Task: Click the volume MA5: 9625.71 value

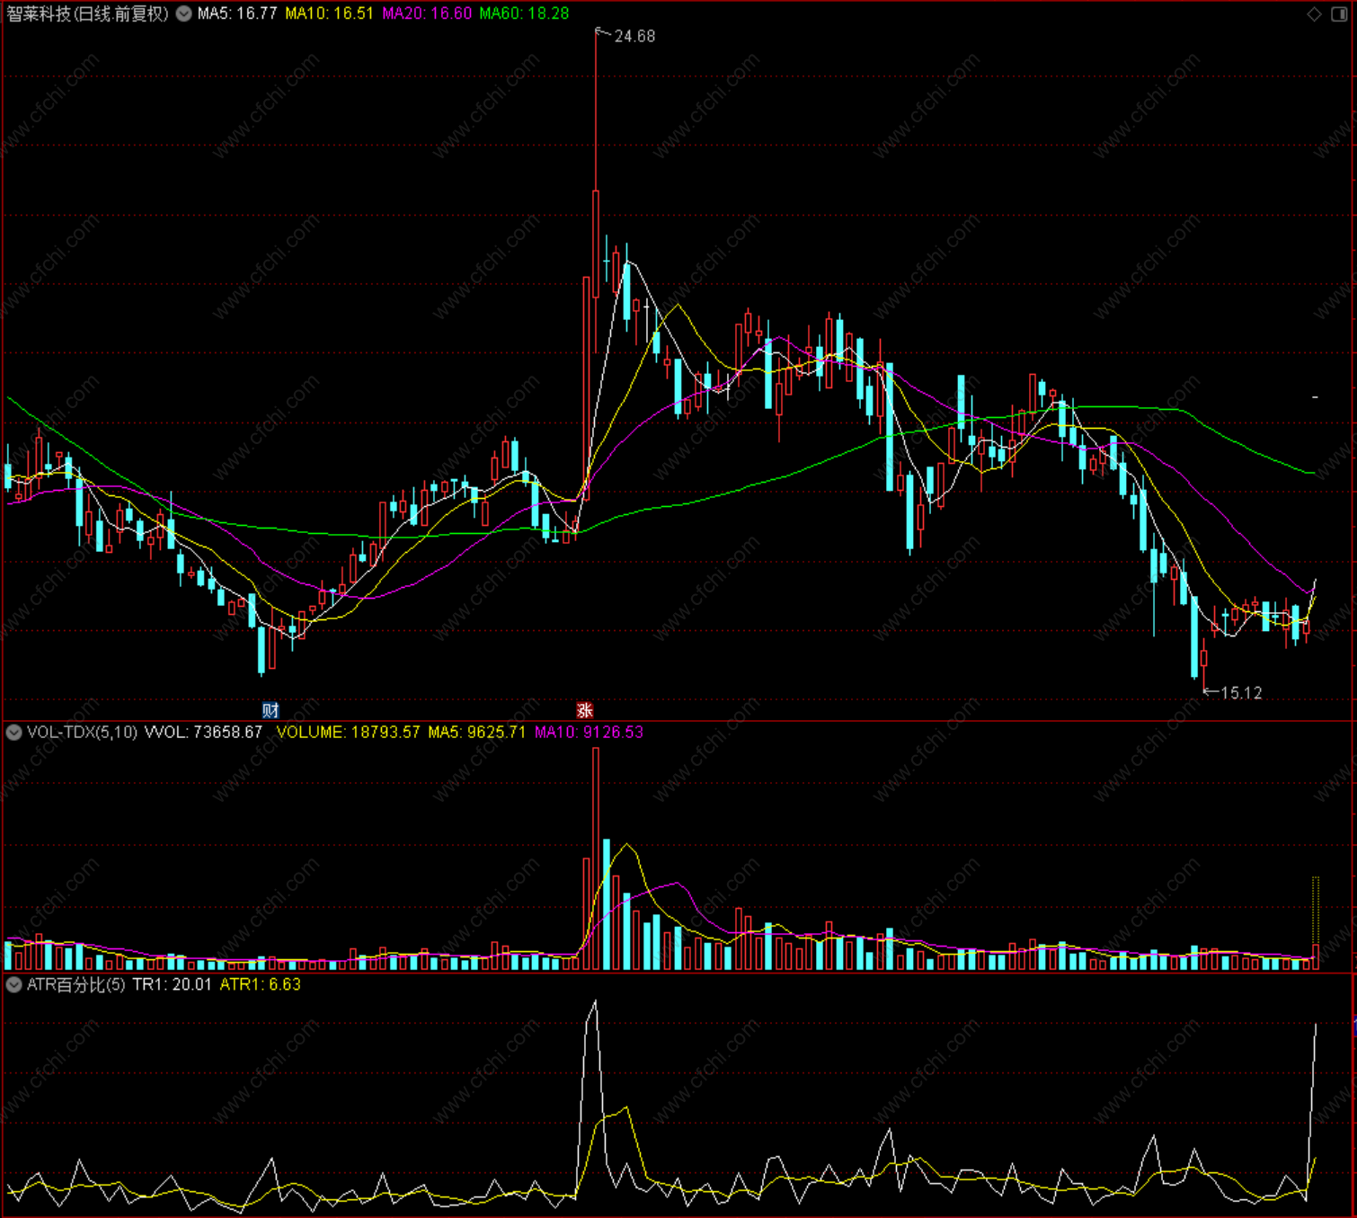Action: (x=477, y=733)
